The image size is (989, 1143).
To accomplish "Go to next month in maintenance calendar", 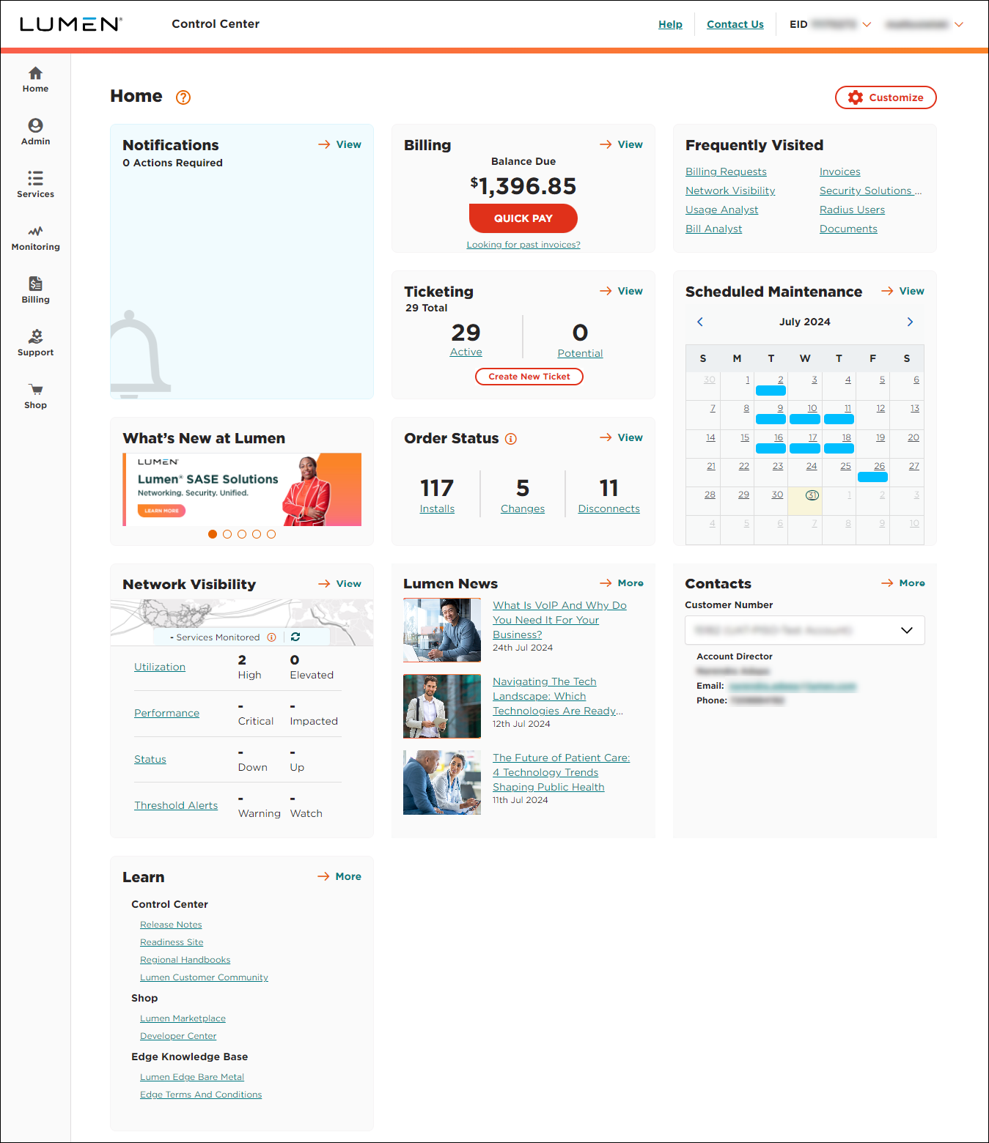I will [910, 322].
